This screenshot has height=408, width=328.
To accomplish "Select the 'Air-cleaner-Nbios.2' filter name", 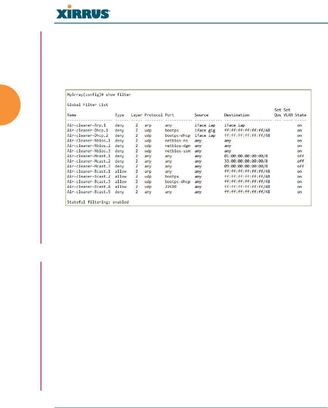I will tap(89, 146).
